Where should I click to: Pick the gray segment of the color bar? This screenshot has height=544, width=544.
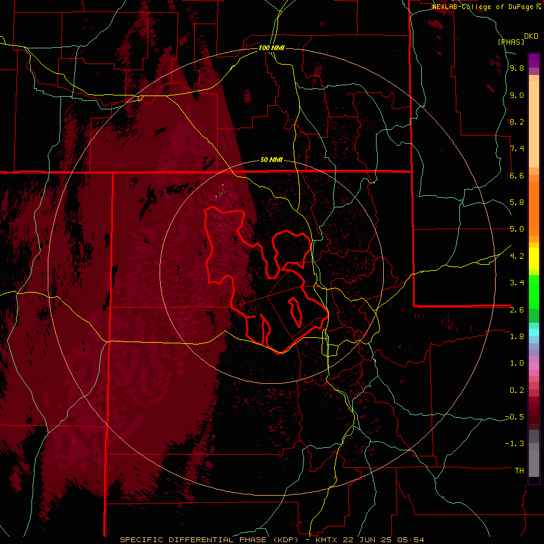pos(534,453)
